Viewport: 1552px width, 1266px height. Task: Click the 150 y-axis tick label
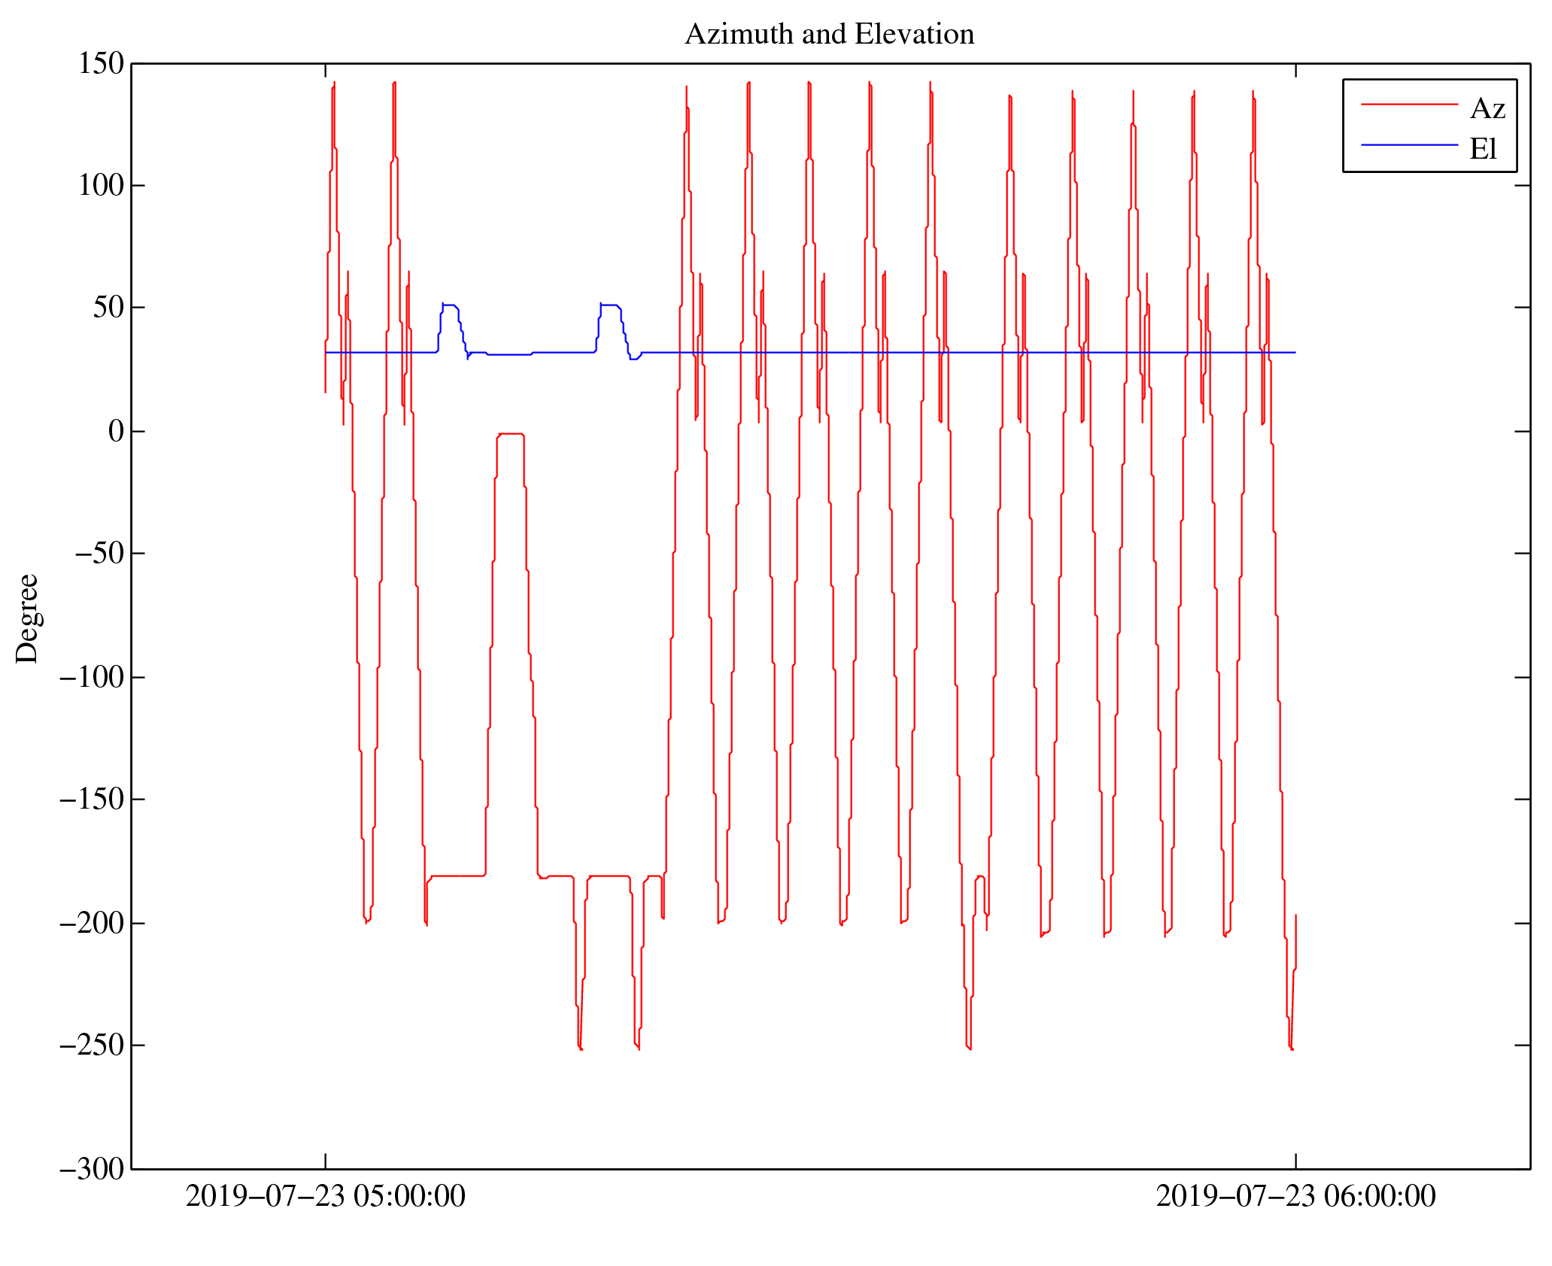pos(101,64)
